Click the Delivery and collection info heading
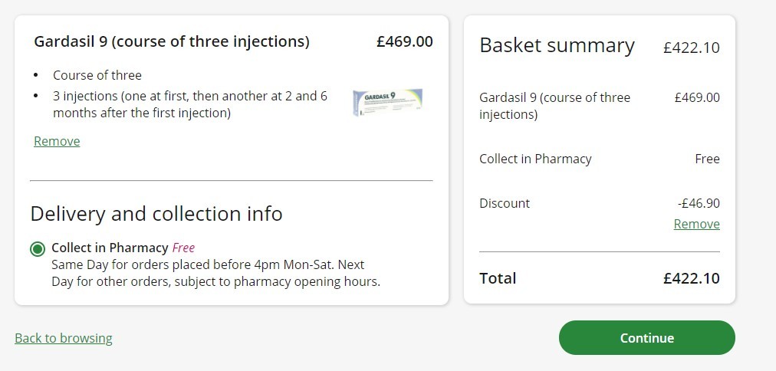The image size is (776, 371). [156, 214]
